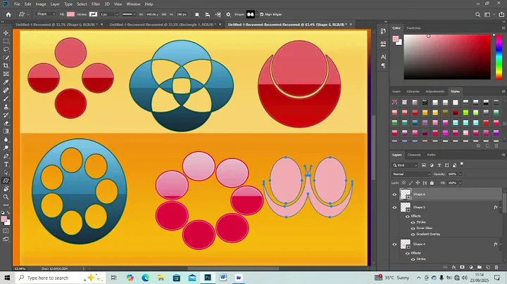This screenshot has height=284, width=507.
Task: Hide the Shape 4 layer
Action: 394,245
